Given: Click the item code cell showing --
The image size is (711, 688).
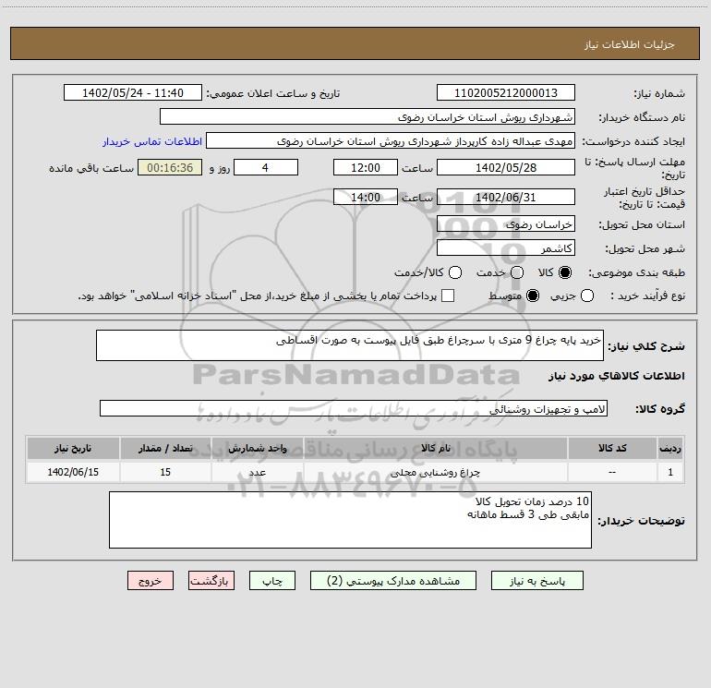Looking at the screenshot, I should pos(612,472).
